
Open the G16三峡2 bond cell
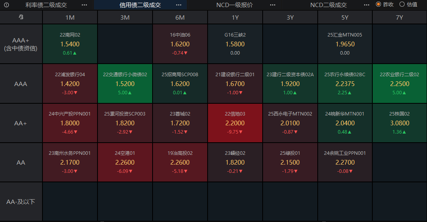235,44
